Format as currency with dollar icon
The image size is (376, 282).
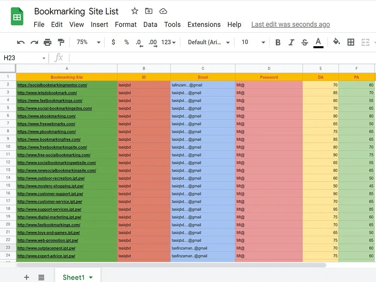(x=114, y=42)
